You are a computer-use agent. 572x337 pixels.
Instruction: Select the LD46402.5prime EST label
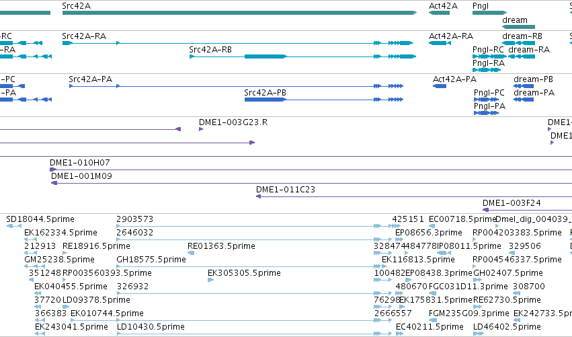507,327
